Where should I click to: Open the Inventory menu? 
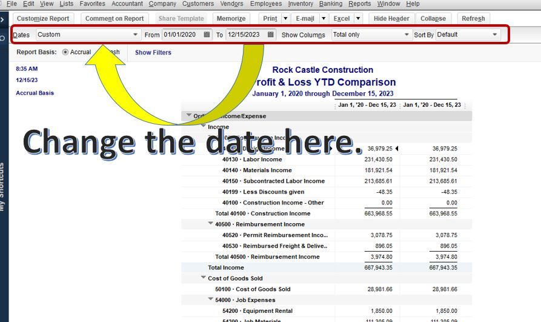300,4
